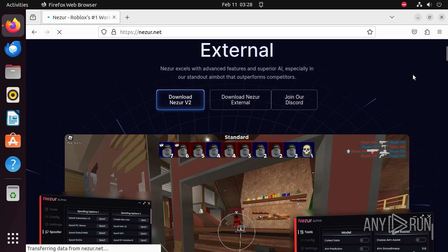This screenshot has width=448, height=252.
Task: Toggle Enable Aim Assist switch in preview
Action: (x=420, y=240)
